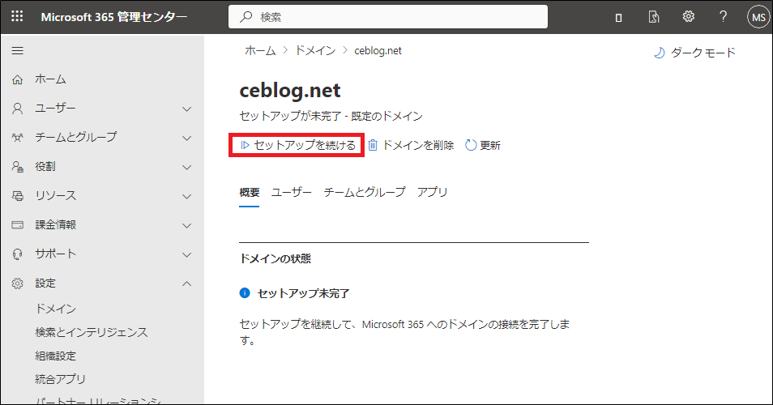Switch to the アプリ tab
This screenshot has width=773, height=405.
coord(433,192)
